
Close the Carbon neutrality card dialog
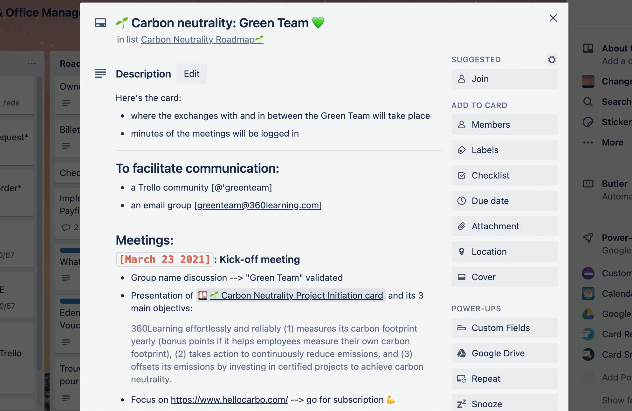point(553,18)
